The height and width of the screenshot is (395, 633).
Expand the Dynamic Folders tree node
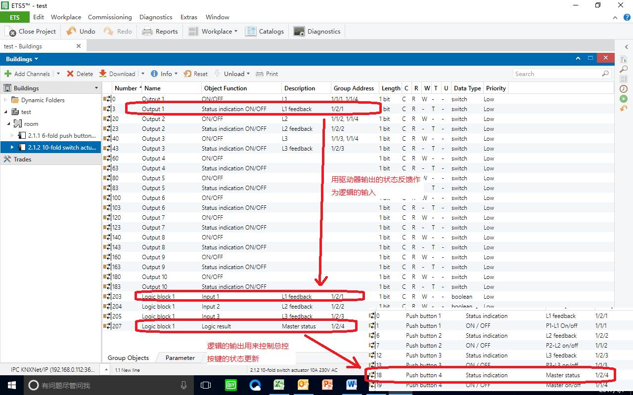coord(6,100)
